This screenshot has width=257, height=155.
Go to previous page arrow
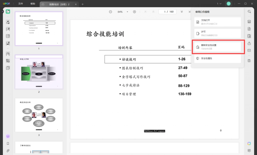[153, 12]
